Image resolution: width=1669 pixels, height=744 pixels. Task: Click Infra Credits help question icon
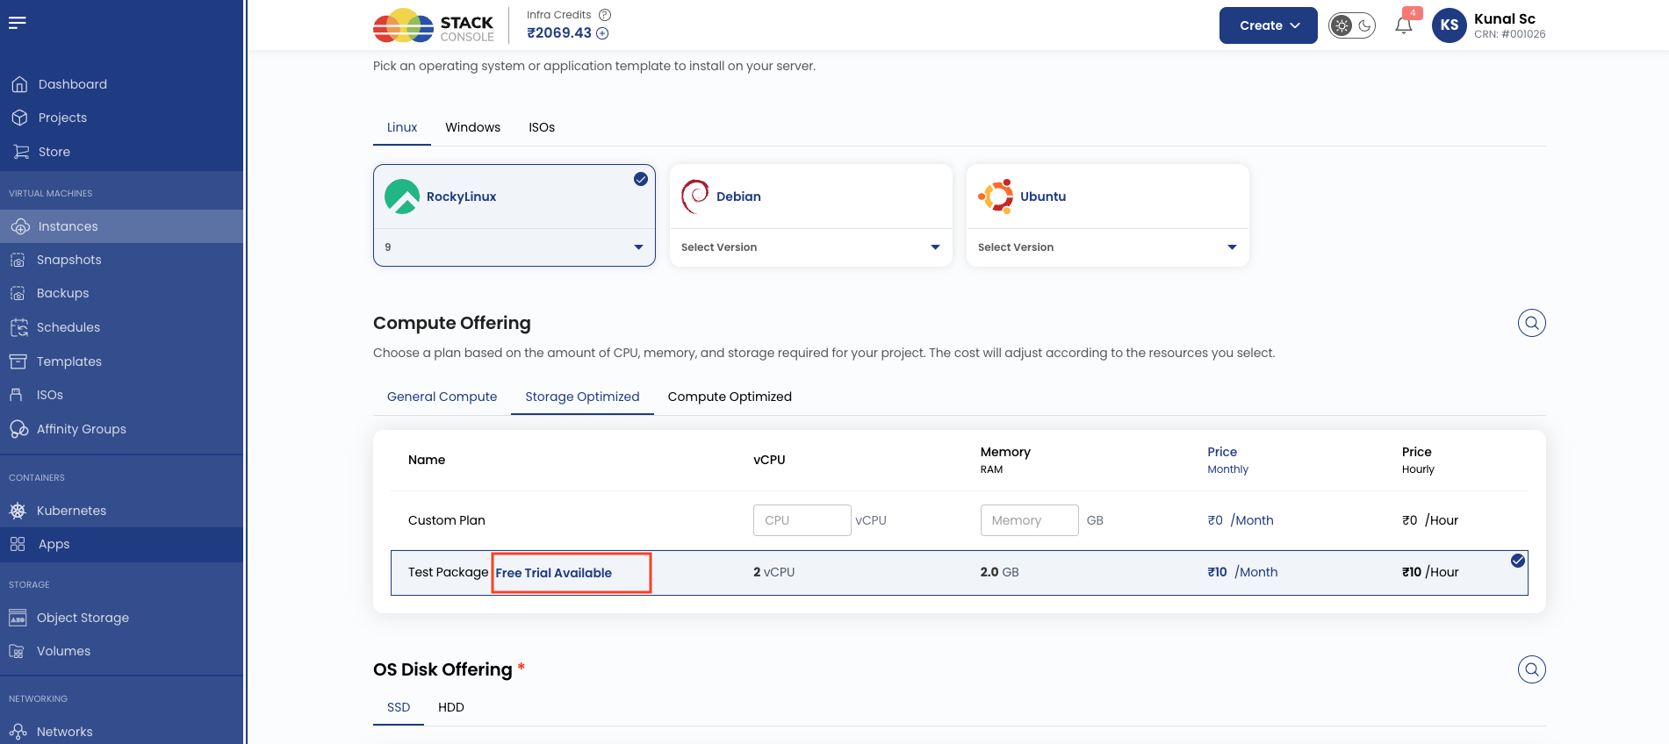point(605,15)
